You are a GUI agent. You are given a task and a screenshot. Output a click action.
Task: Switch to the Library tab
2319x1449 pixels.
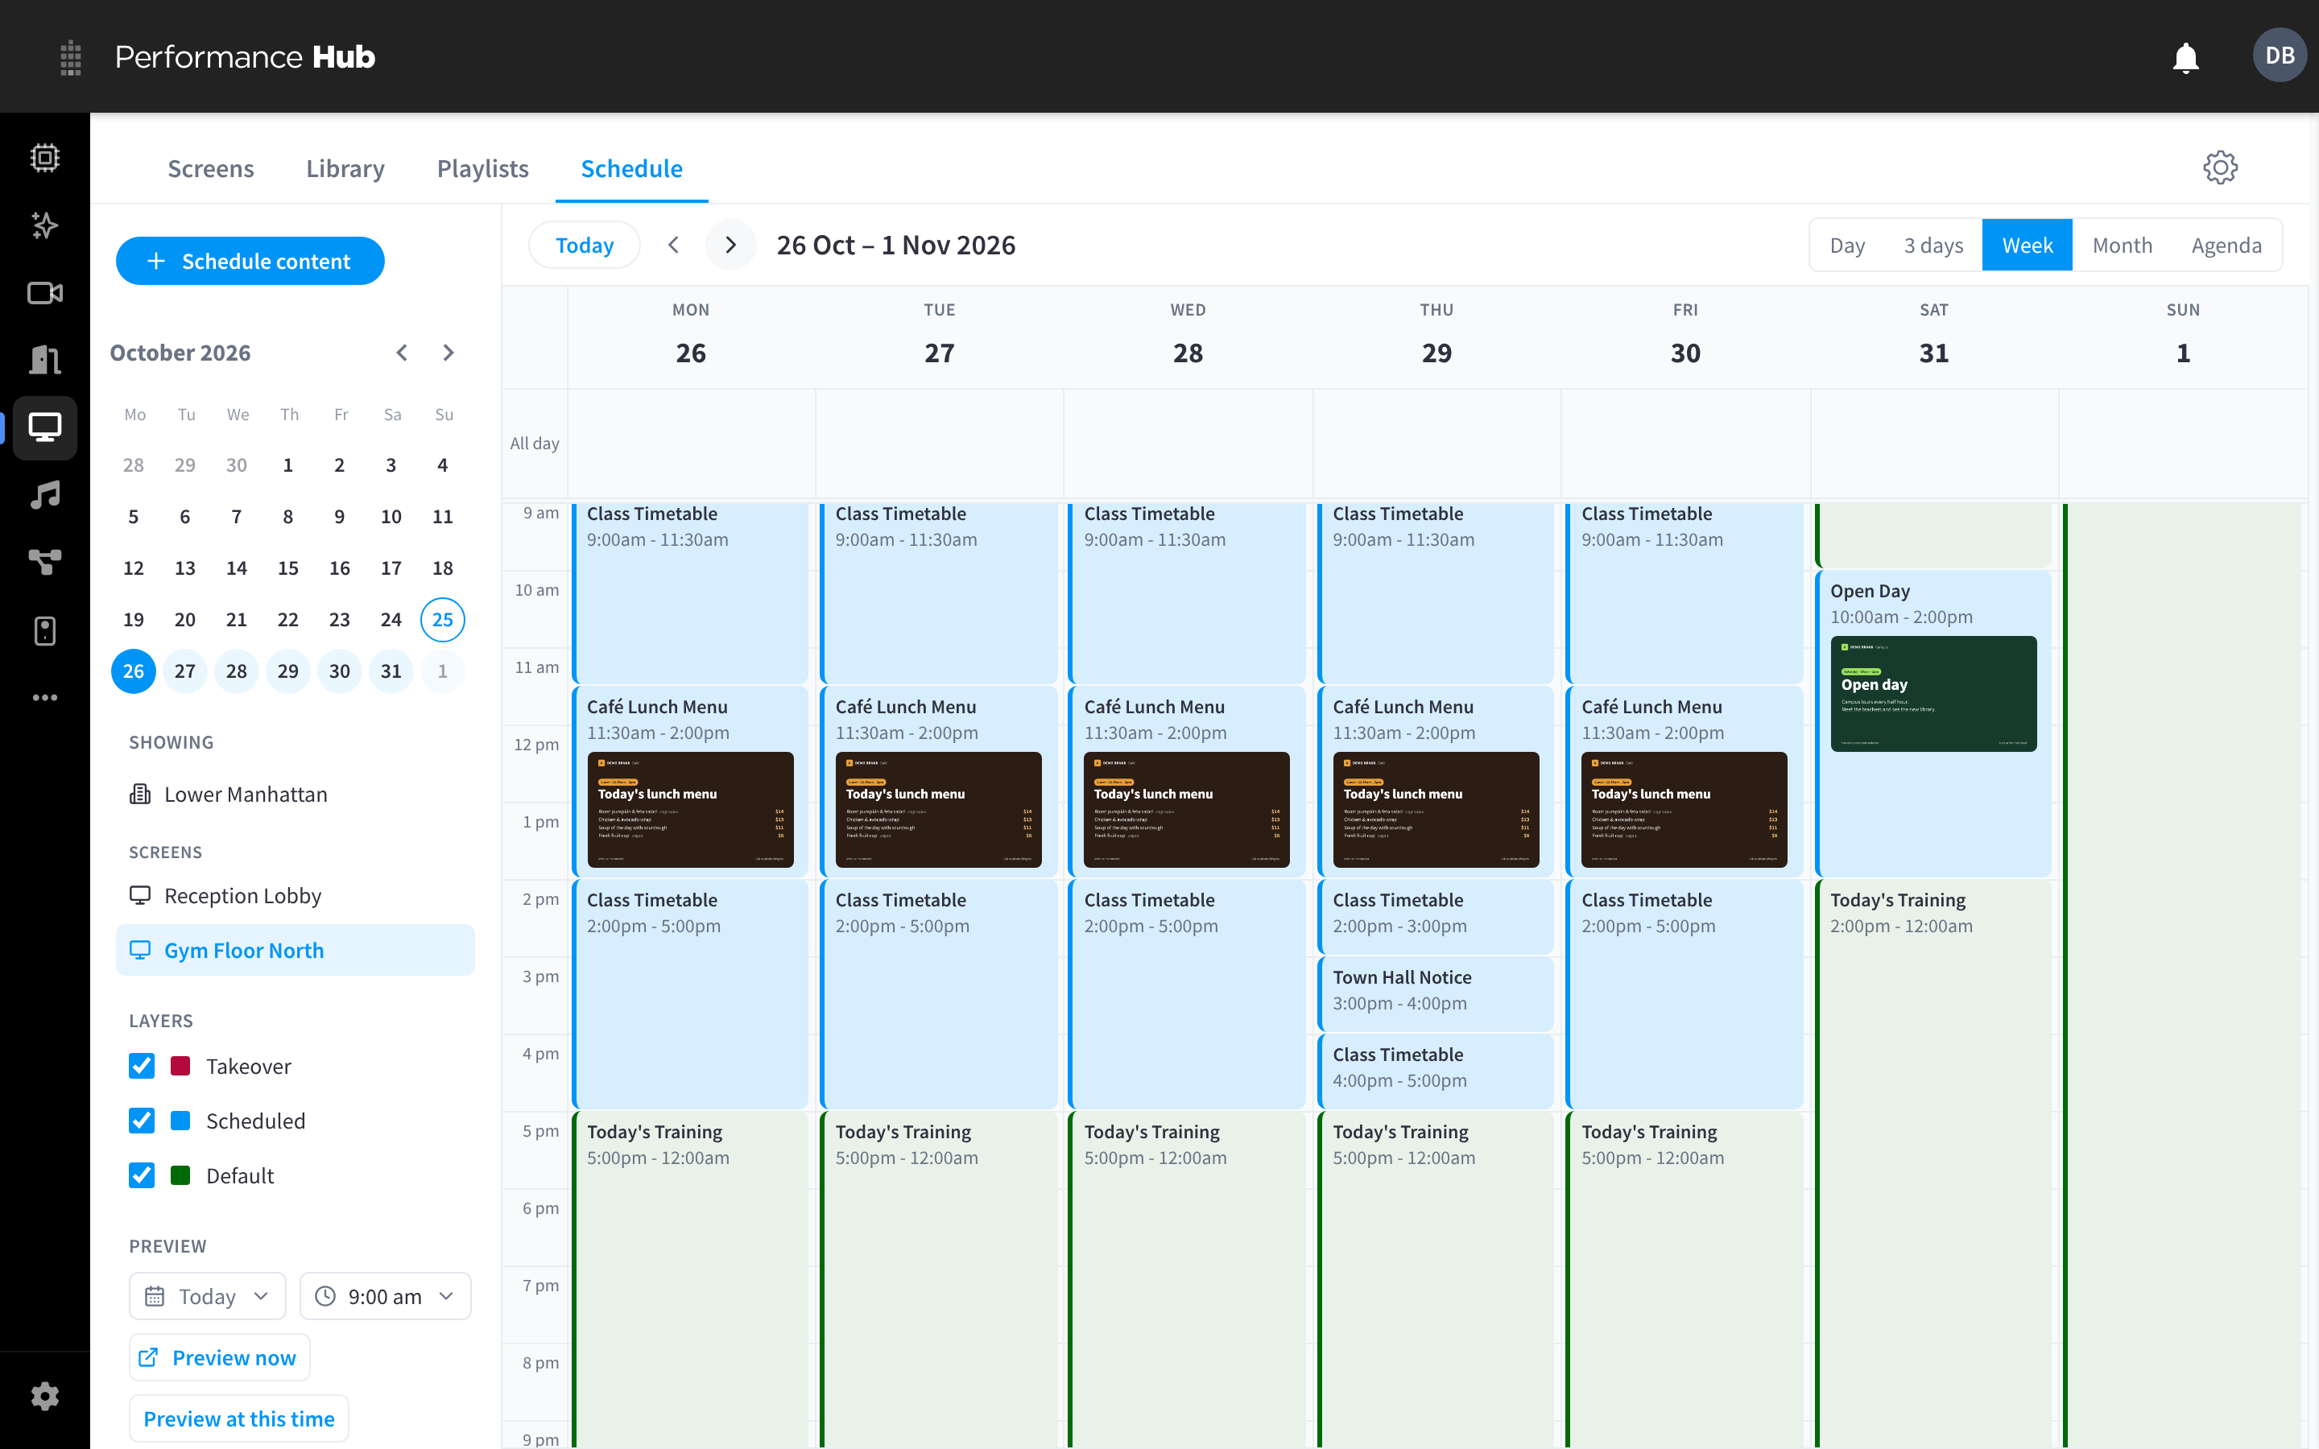point(345,169)
